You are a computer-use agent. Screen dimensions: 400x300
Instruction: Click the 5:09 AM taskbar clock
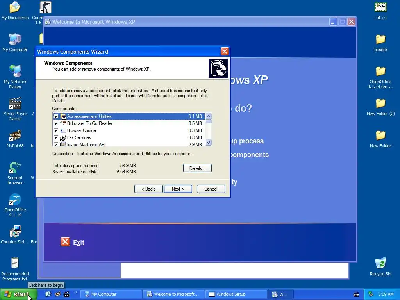386,294
